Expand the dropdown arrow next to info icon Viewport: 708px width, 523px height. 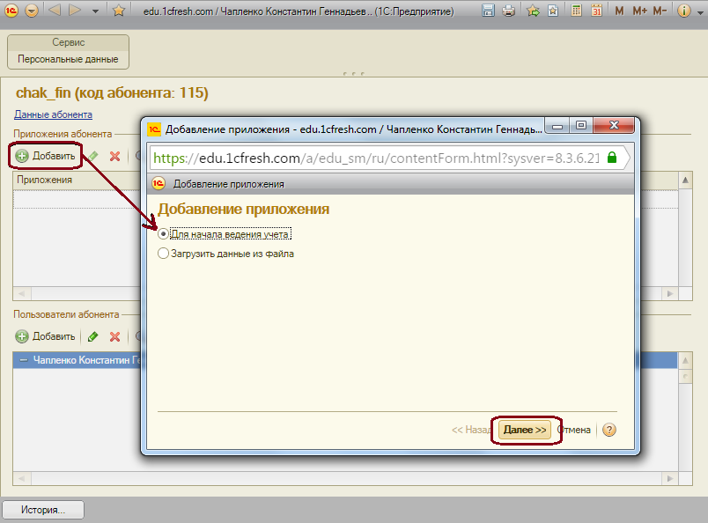pos(700,12)
